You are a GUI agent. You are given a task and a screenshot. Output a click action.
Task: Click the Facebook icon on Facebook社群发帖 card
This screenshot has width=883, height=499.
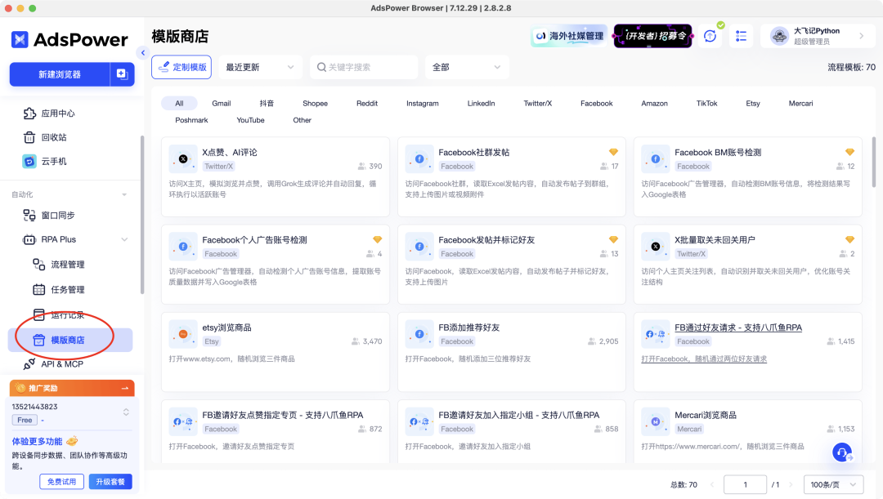(x=419, y=159)
